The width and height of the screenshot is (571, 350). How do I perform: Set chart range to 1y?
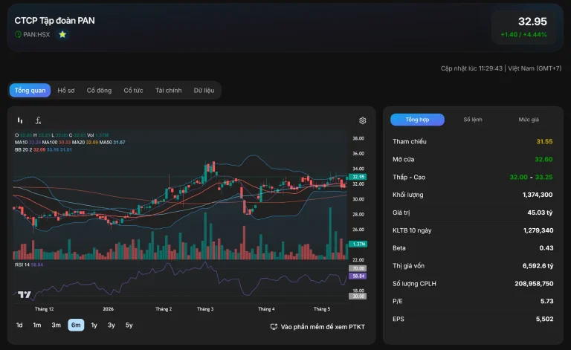pos(94,325)
